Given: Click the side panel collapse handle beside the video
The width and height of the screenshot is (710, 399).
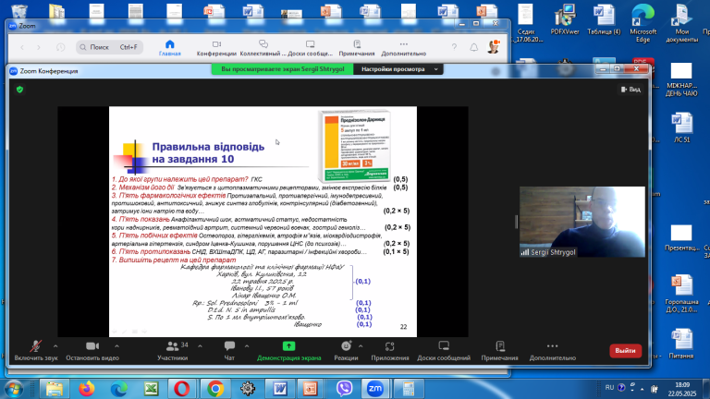Looking at the screenshot, I should pos(516,222).
